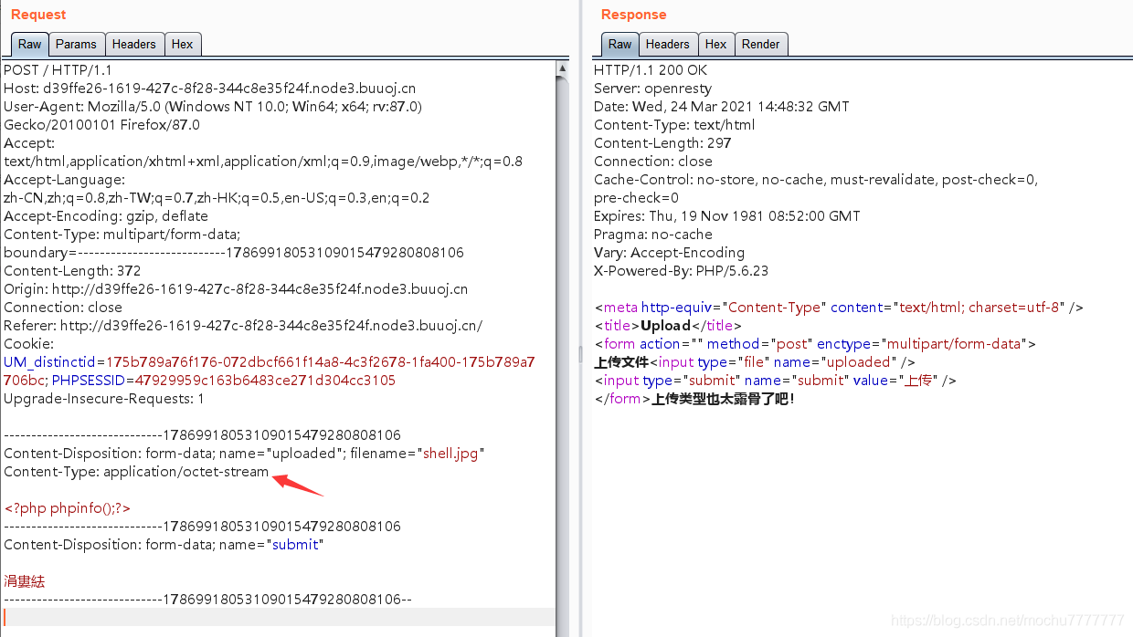Open the Response Headers tab
The width and height of the screenshot is (1133, 637).
668,44
